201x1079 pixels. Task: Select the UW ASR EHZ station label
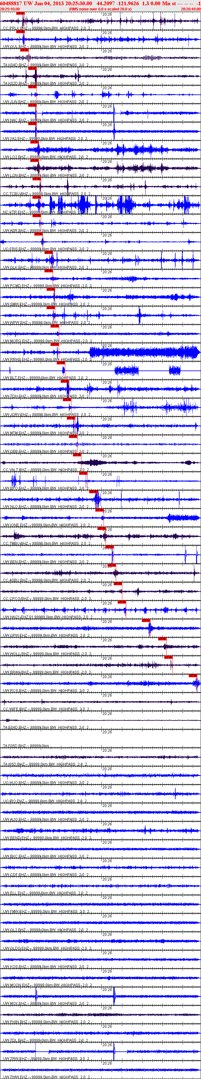(x=15, y=231)
